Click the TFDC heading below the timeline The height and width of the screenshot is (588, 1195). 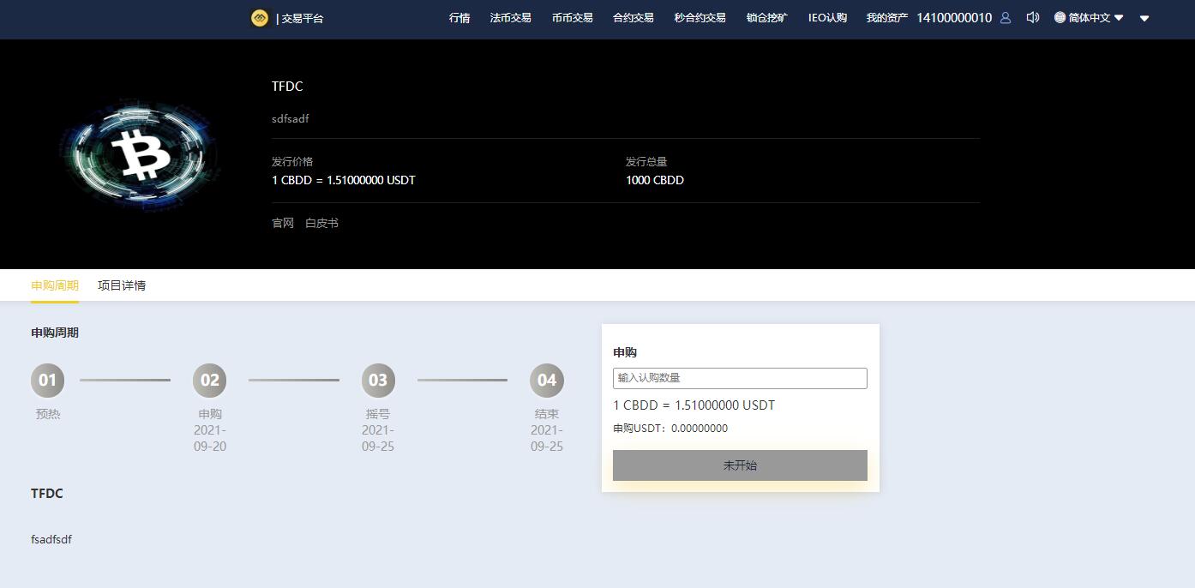click(x=47, y=494)
